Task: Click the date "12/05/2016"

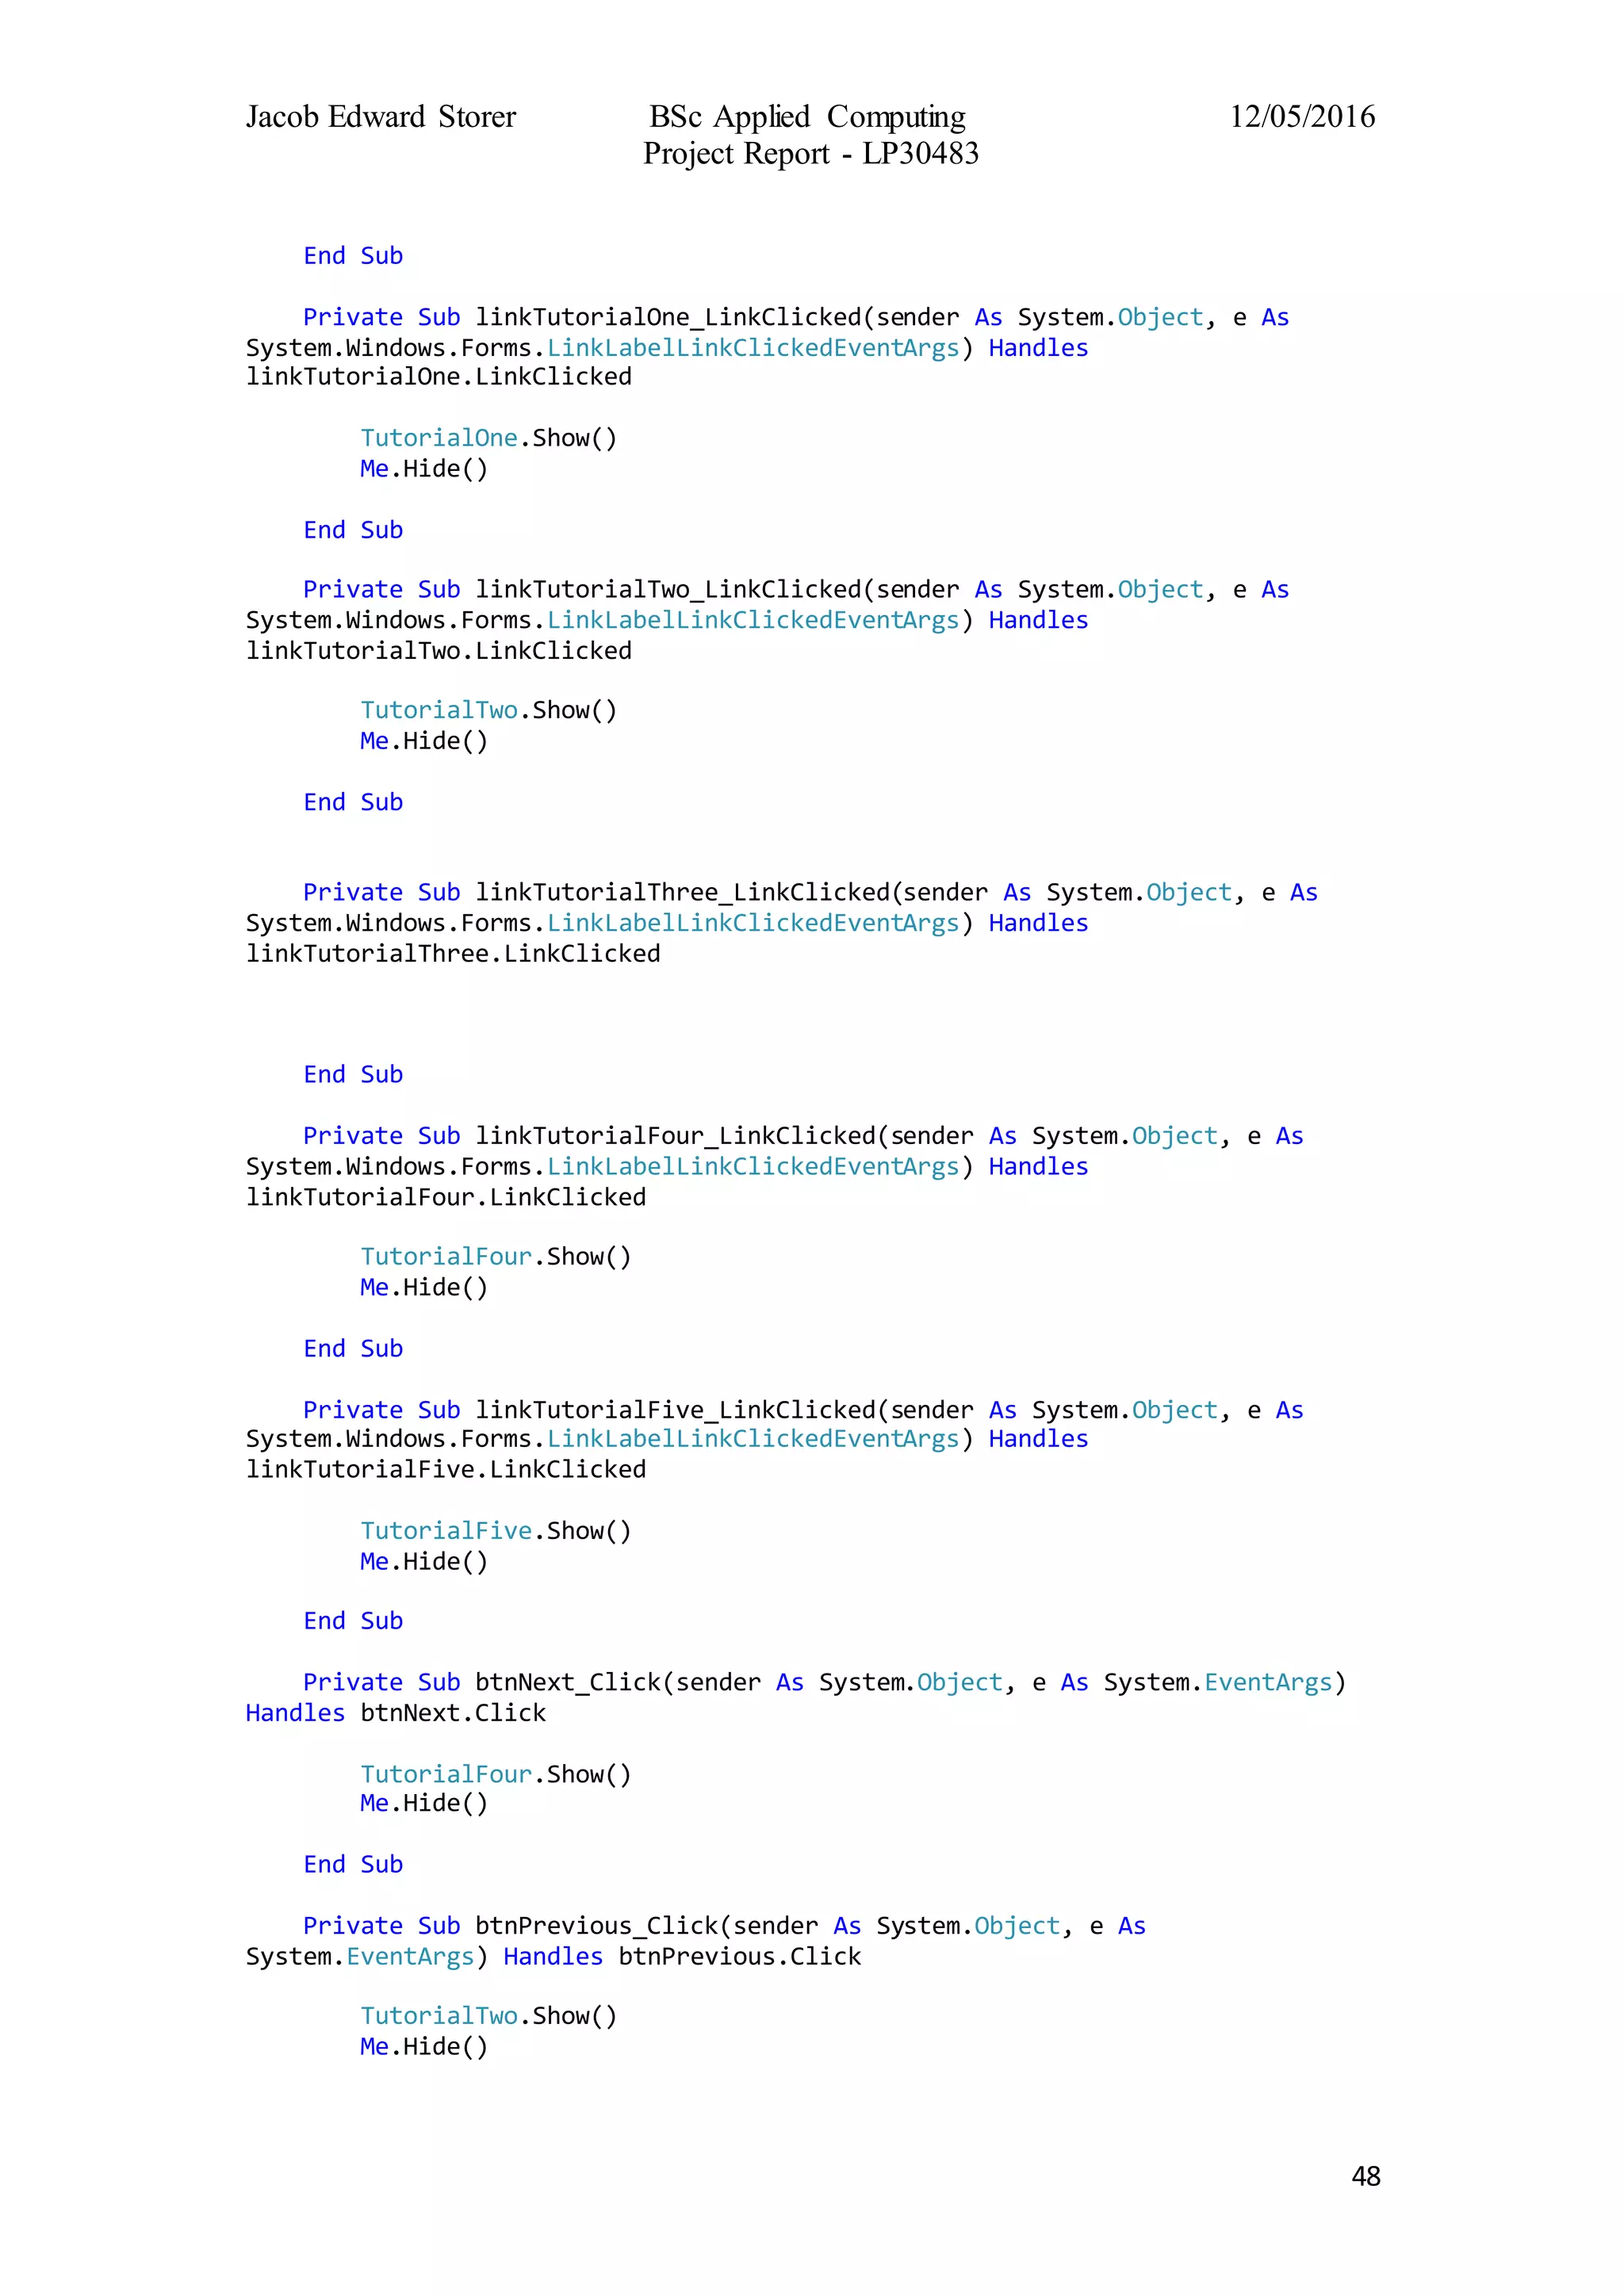Action: (x=1302, y=117)
